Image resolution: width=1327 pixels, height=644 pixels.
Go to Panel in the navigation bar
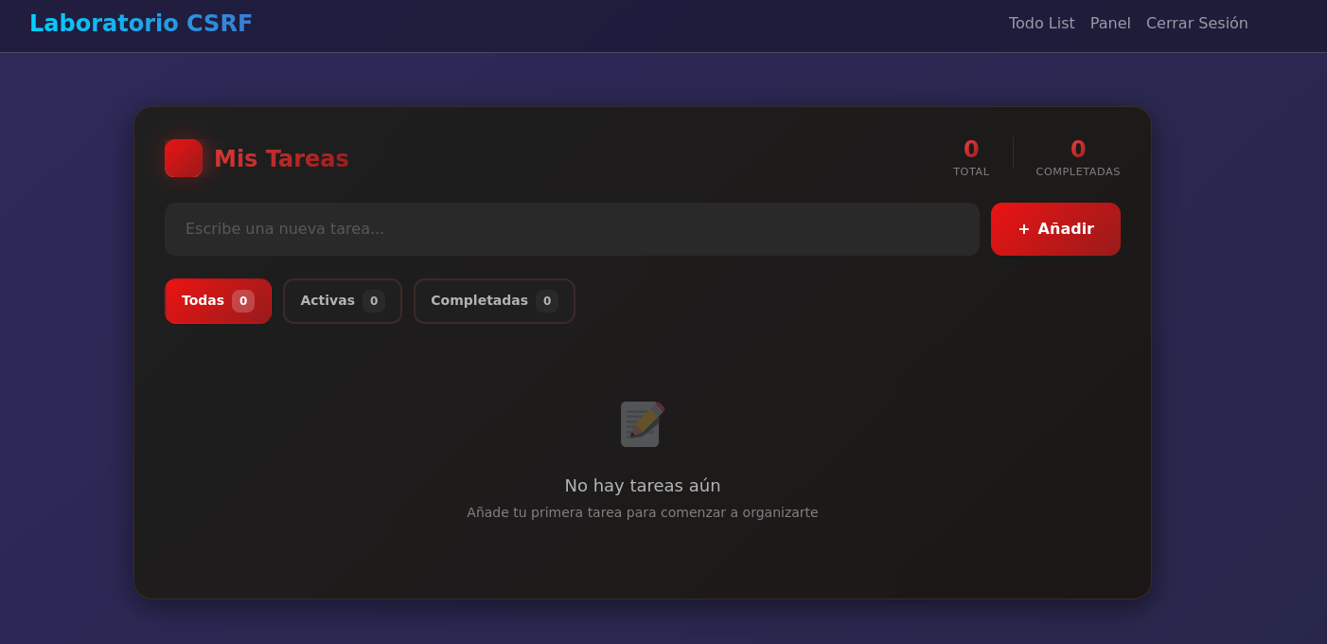tap(1110, 24)
